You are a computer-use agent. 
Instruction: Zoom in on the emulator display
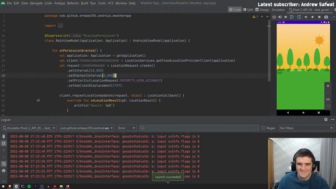pos(328,86)
